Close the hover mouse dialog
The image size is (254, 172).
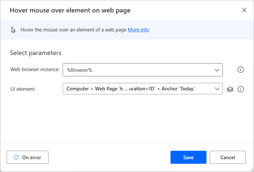244,10
